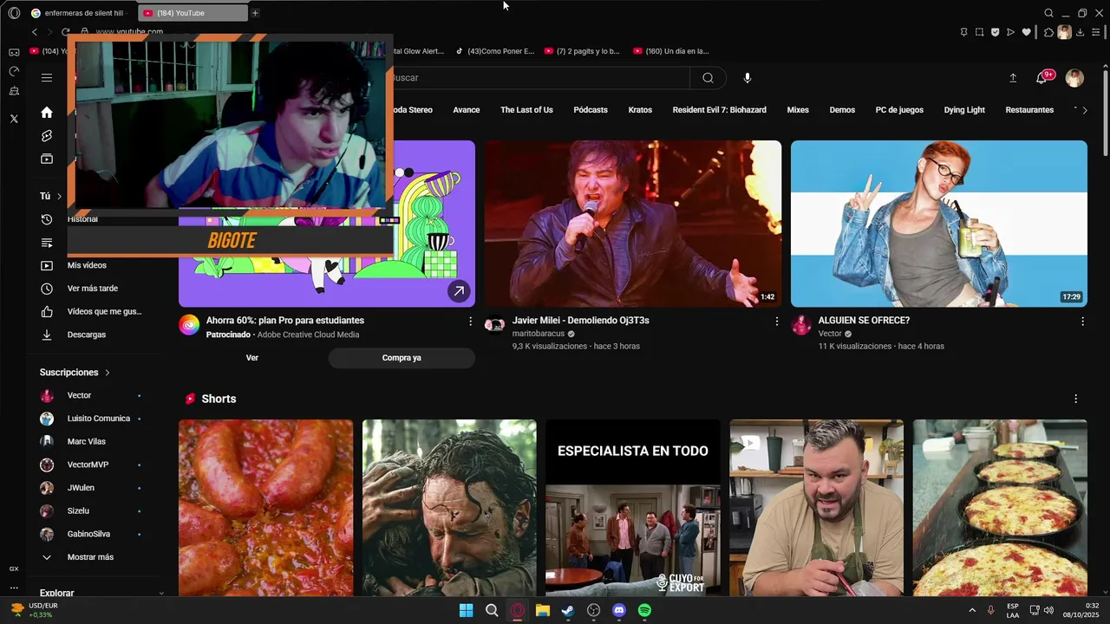The width and height of the screenshot is (1110, 624).
Task: Open the Pinboards pin icon
Action: point(963,32)
